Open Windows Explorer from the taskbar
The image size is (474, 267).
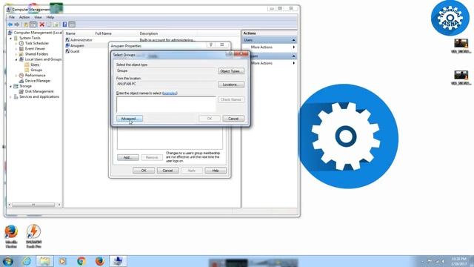pos(44,261)
